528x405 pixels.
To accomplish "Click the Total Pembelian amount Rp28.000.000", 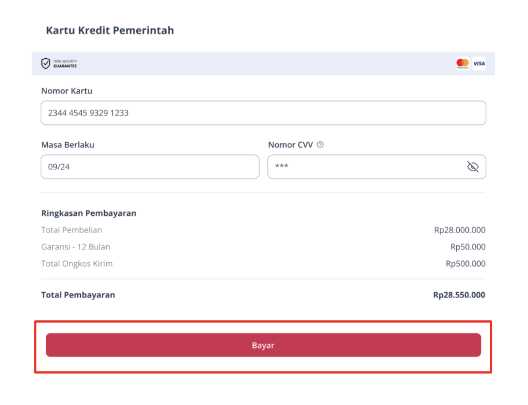I will coord(460,230).
